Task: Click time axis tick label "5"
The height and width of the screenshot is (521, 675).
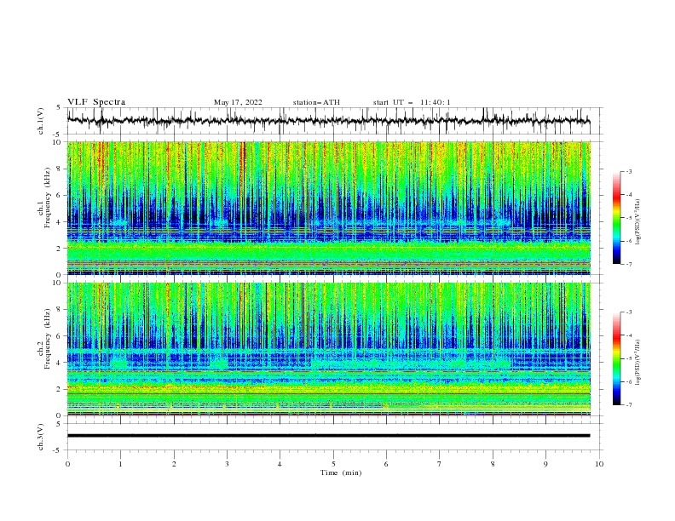Action: (333, 464)
